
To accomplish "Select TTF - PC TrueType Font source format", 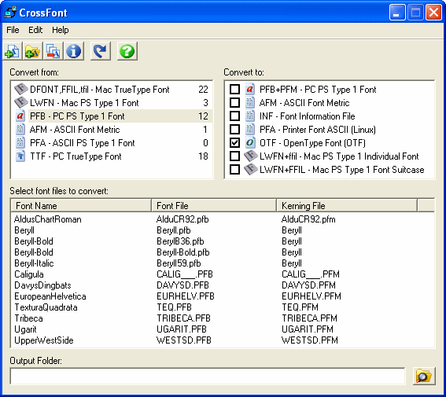I will coord(112,156).
